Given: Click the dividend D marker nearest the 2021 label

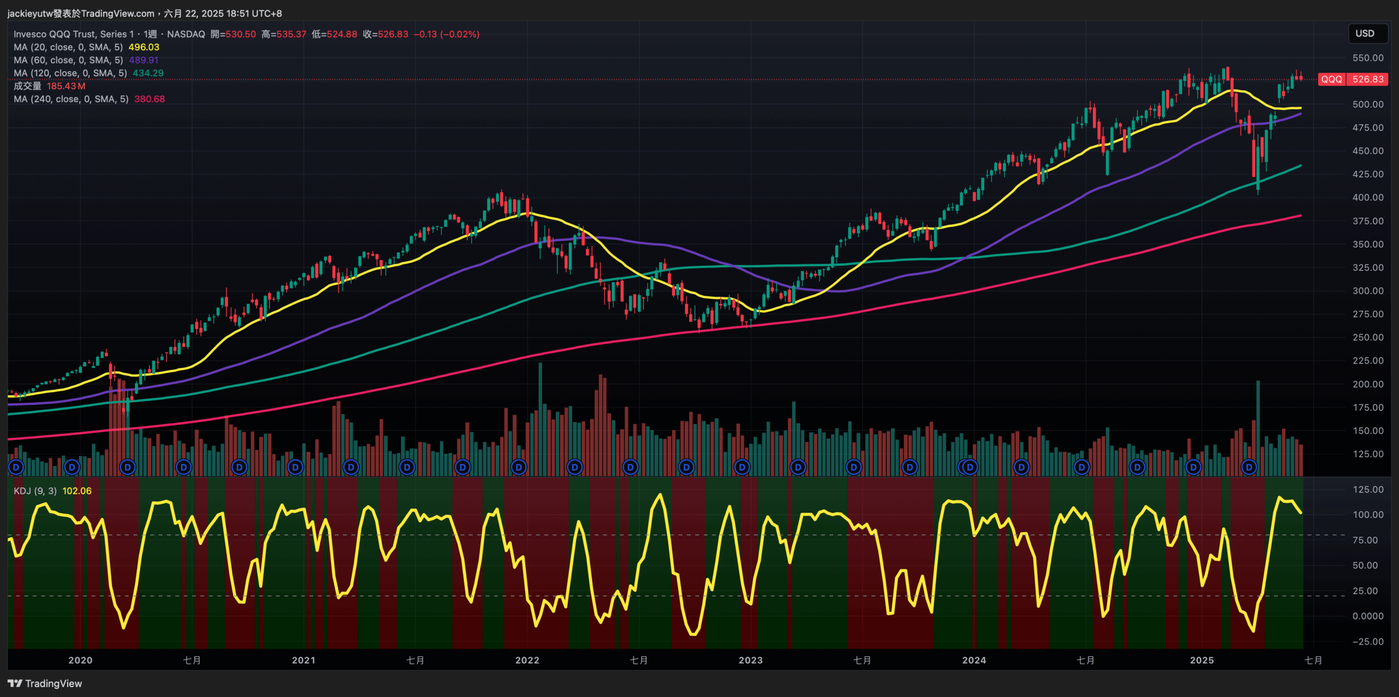Looking at the screenshot, I should (295, 467).
